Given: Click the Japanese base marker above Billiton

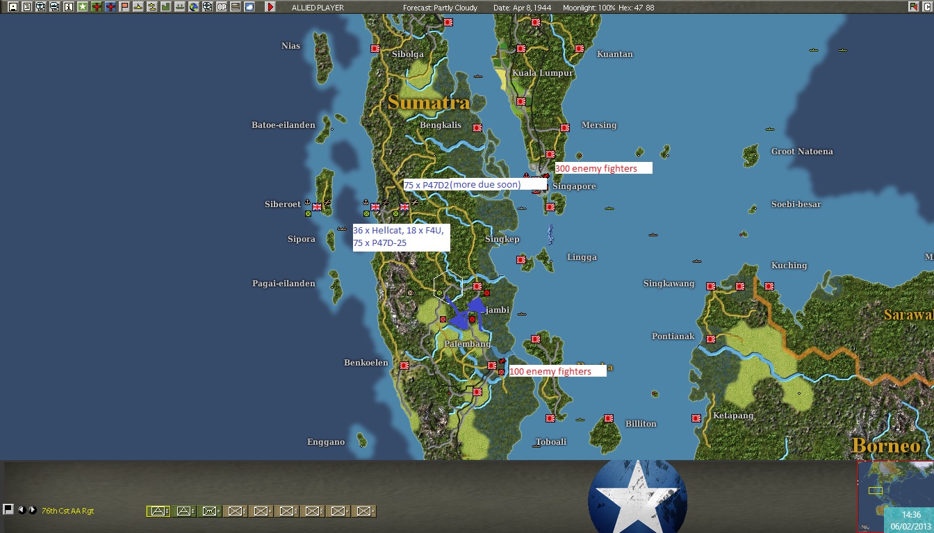Looking at the screenshot, I should pos(609,418).
